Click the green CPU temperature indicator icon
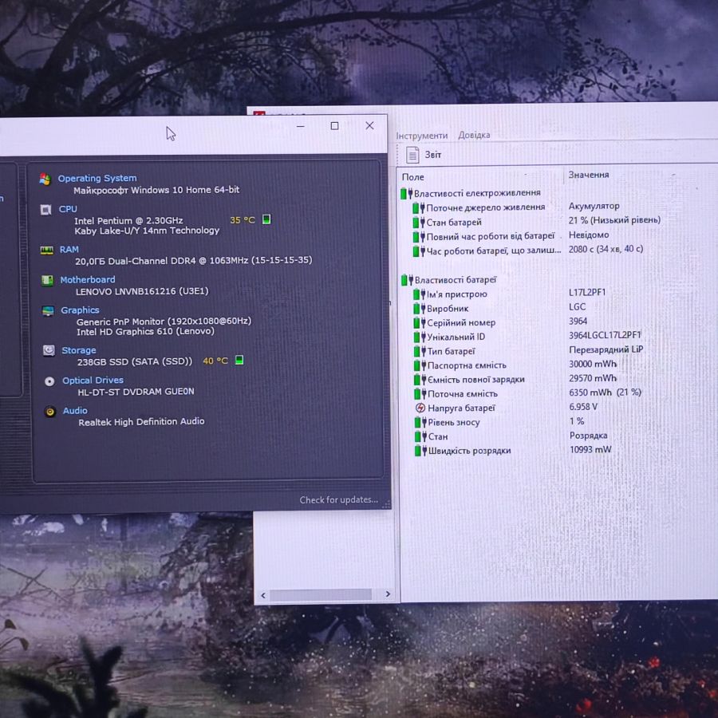This screenshot has width=718, height=718. click(266, 219)
